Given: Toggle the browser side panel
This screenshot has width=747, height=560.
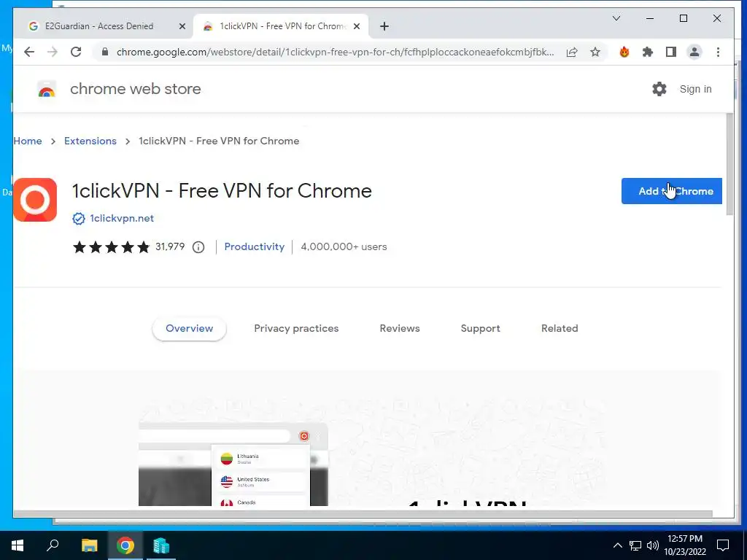Looking at the screenshot, I should [x=671, y=52].
